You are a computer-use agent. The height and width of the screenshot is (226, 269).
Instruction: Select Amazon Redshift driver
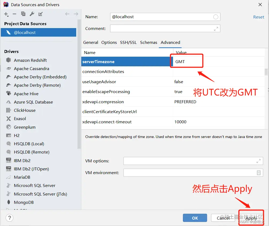point(30,60)
